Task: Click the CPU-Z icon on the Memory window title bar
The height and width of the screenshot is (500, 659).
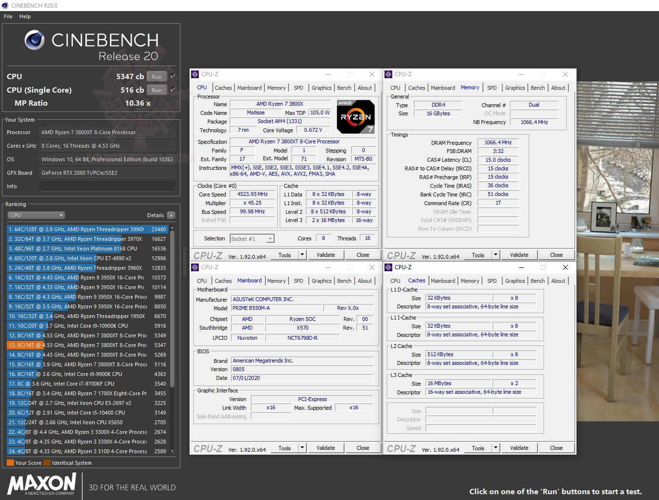Action: pos(388,74)
